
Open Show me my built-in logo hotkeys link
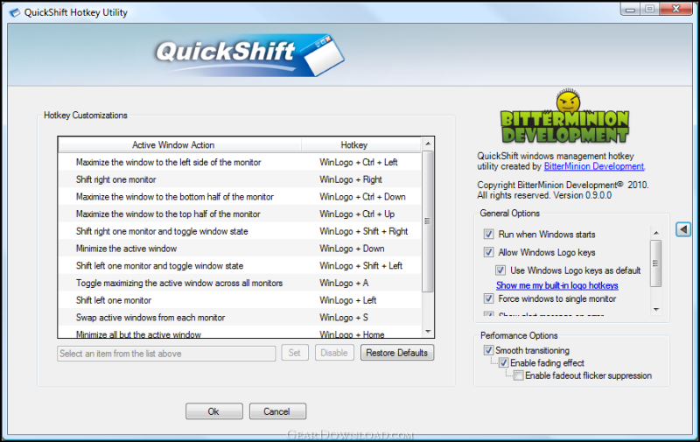click(x=557, y=285)
